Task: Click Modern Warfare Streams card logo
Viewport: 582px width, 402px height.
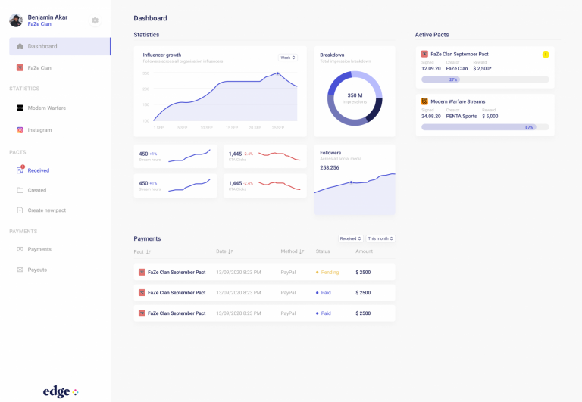Action: [424, 101]
